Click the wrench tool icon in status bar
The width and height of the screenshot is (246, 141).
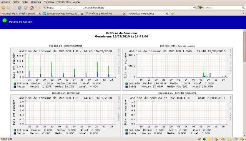click(199, 139)
